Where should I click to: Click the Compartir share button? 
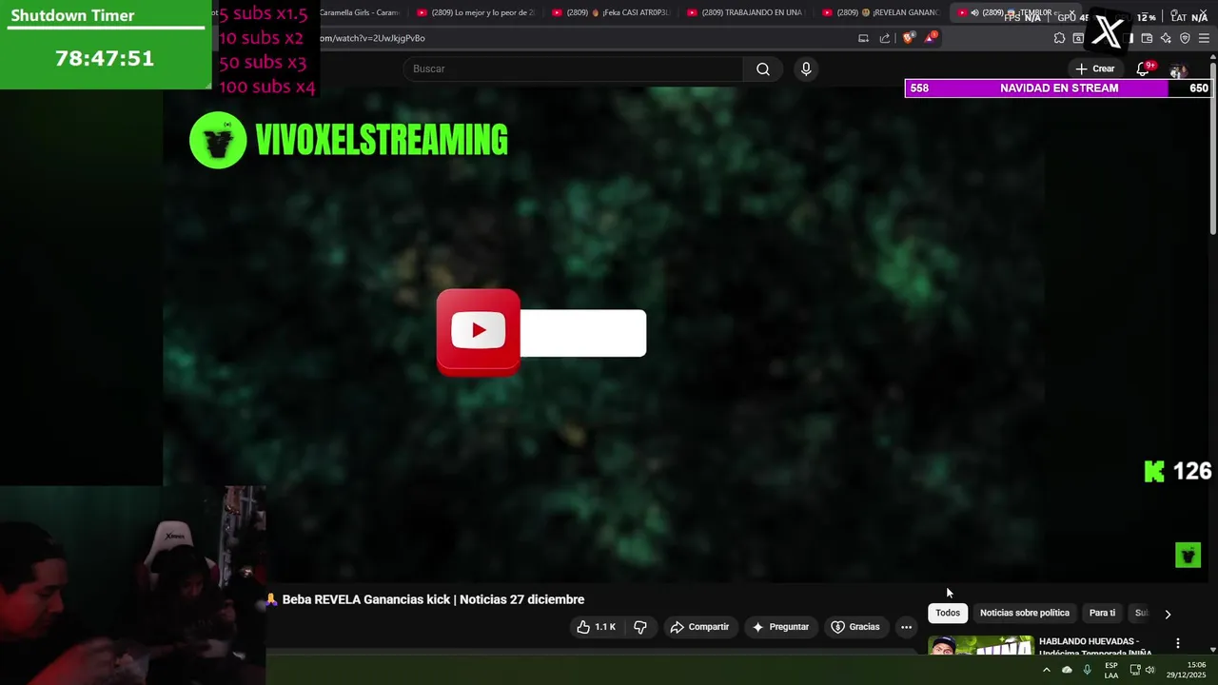click(x=699, y=627)
